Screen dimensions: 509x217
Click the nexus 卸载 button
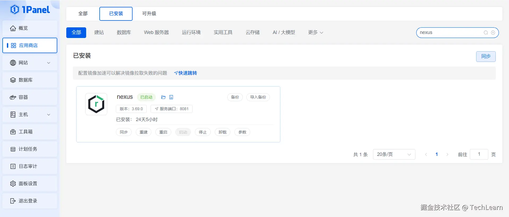[222, 132]
